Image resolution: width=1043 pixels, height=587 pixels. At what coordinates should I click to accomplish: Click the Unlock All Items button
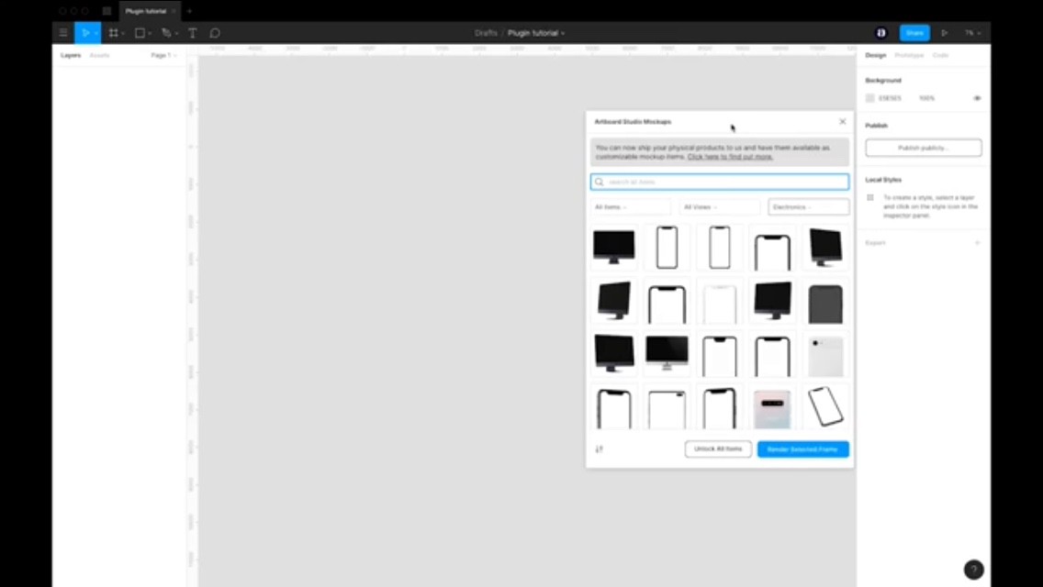click(718, 449)
